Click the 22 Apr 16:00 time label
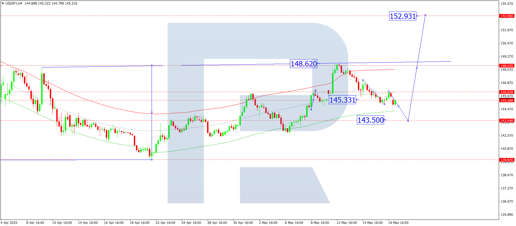The width and height of the screenshot is (516, 226). point(165,223)
